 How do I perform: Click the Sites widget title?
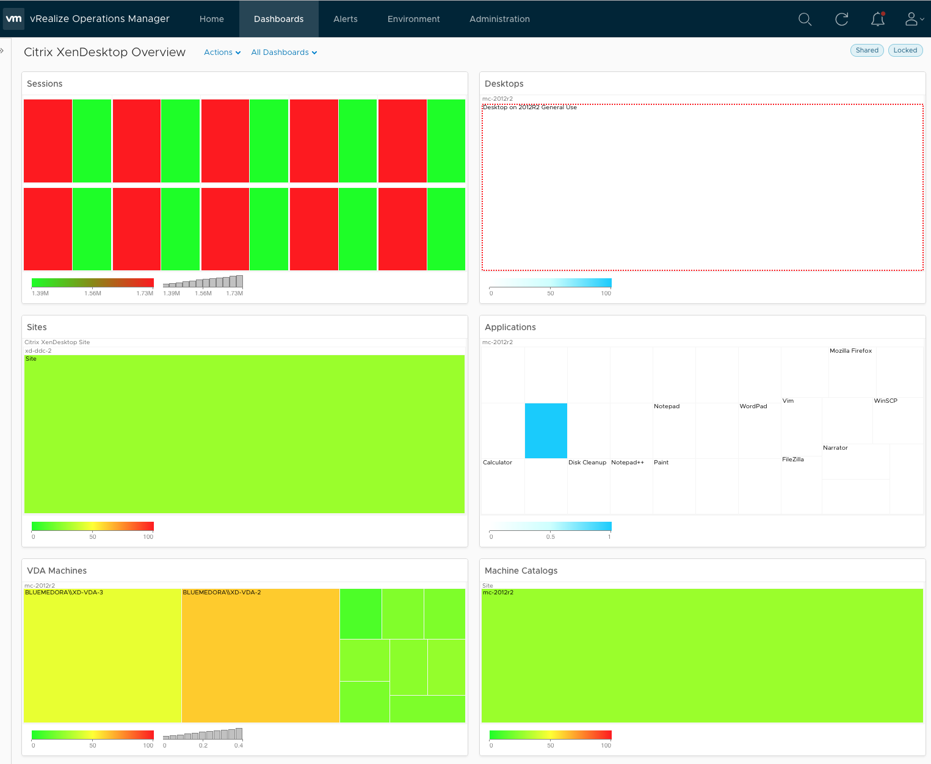point(37,327)
